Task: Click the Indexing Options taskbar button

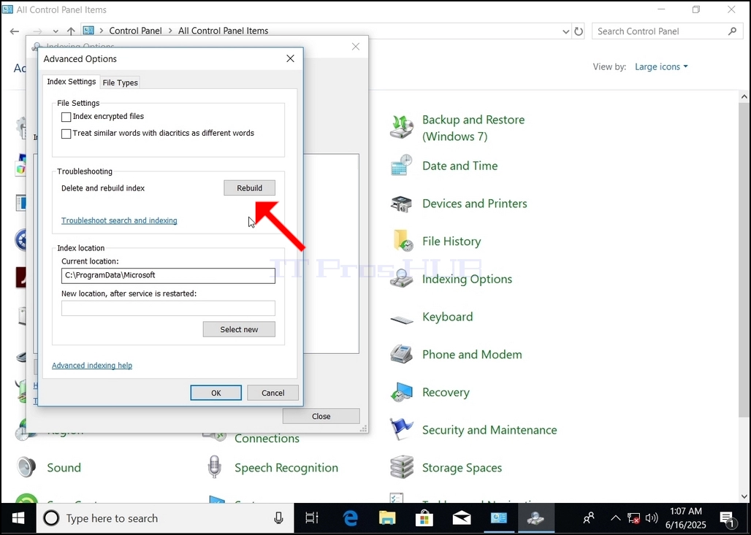Action: pyautogui.click(x=535, y=518)
